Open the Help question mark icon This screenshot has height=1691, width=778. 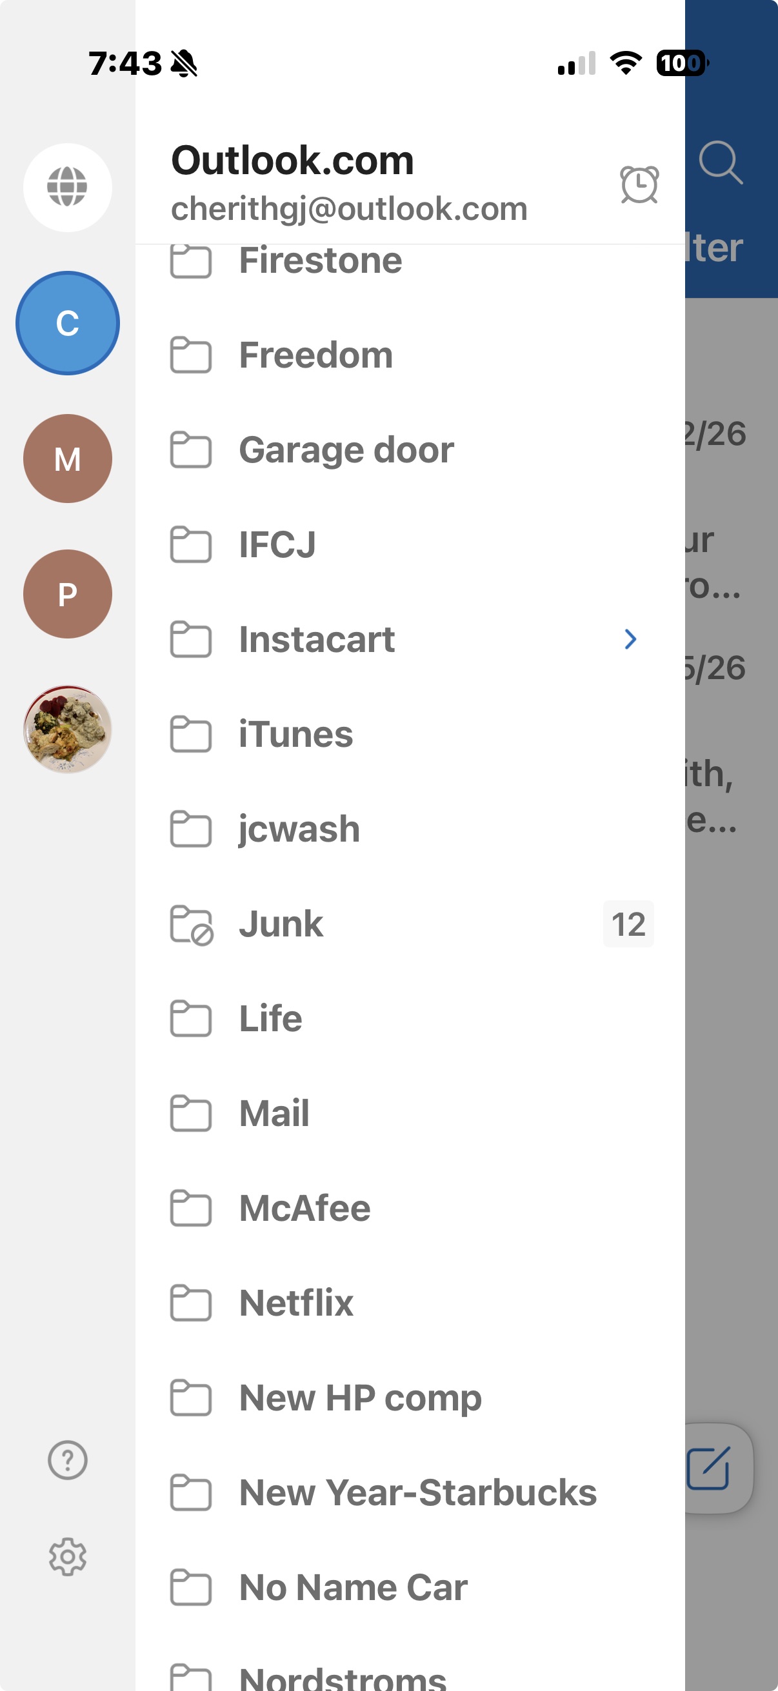coord(68,1460)
